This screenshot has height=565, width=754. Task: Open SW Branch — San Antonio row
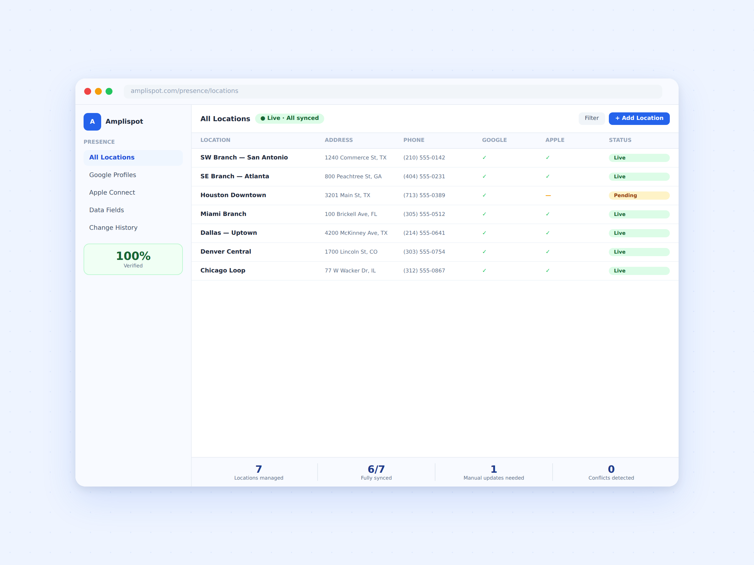point(434,158)
